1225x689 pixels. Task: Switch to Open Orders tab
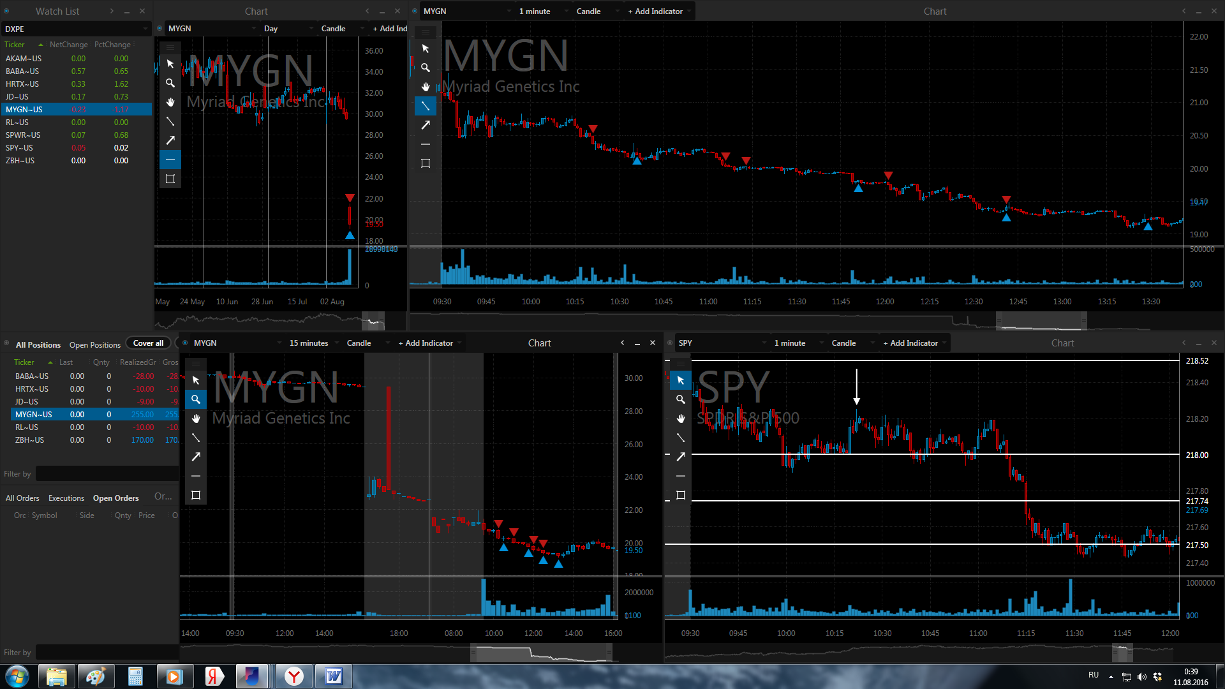coord(115,498)
